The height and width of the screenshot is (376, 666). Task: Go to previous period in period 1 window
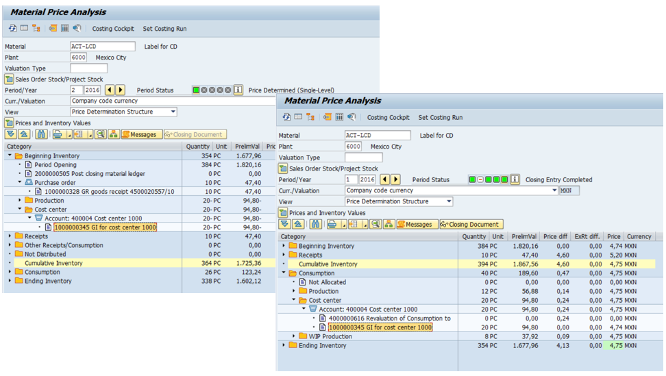[385, 179]
